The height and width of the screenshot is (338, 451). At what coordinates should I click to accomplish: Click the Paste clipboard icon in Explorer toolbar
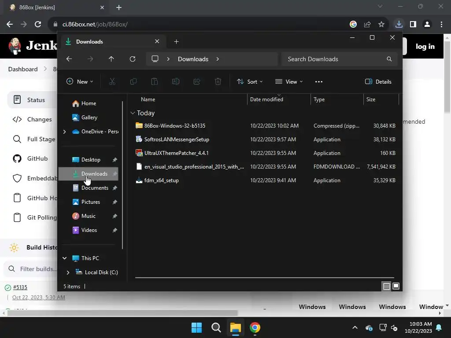click(x=155, y=81)
